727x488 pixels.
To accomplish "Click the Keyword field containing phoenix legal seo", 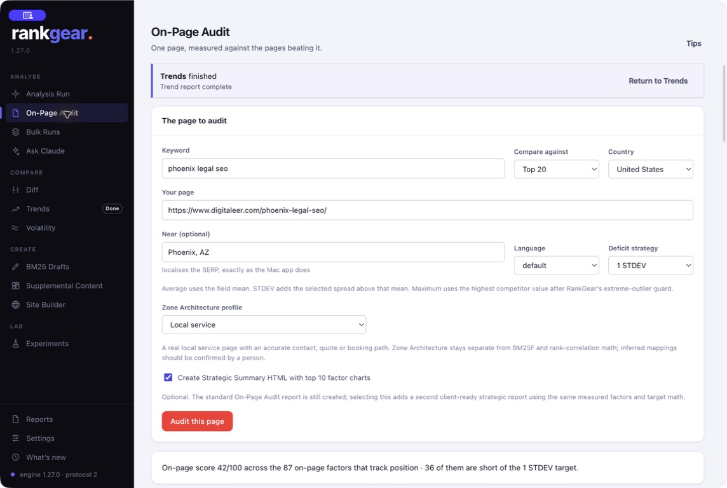I will tap(333, 168).
